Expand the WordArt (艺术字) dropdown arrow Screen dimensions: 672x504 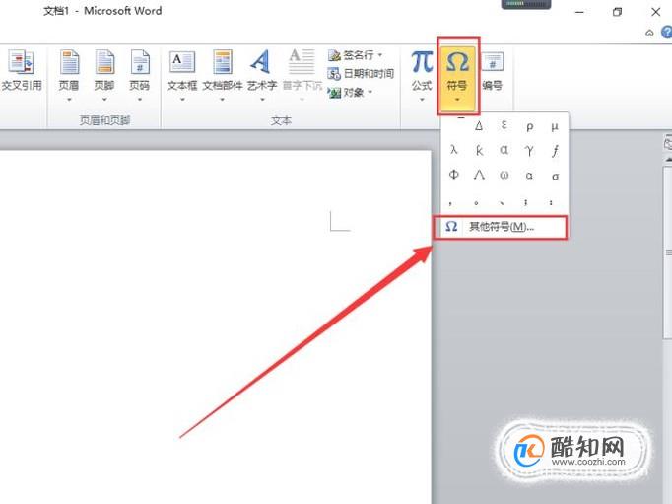(262, 100)
